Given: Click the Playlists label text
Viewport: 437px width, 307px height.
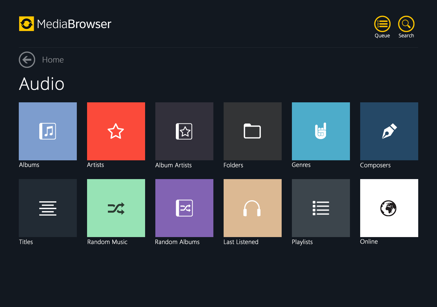Looking at the screenshot, I should click(302, 242).
